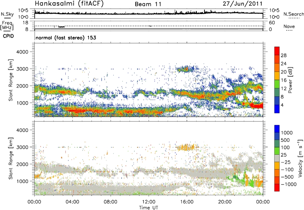Click the light green 25–100 velocity colorbar segment
The height and width of the screenshot is (210, 304).
(x=277, y=151)
